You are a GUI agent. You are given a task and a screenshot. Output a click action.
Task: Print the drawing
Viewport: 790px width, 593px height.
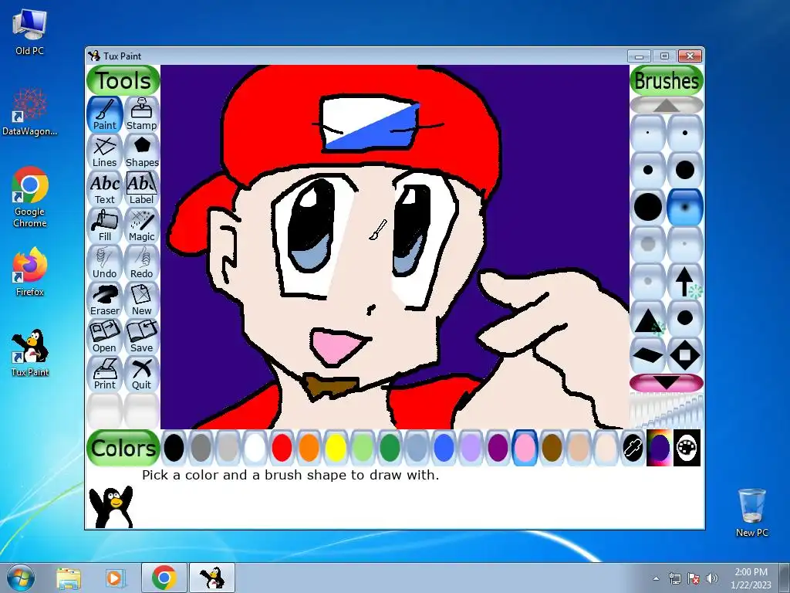pos(105,374)
